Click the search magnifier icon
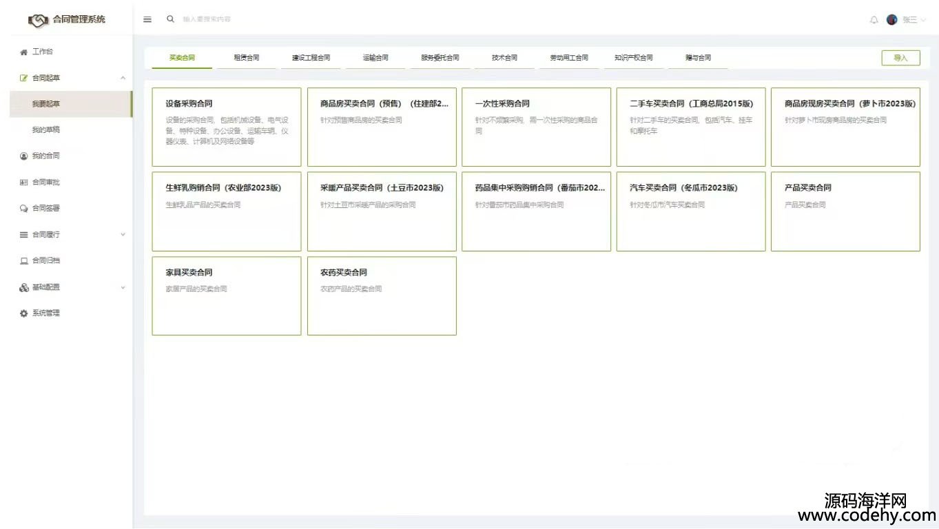939x529 pixels. tap(170, 19)
